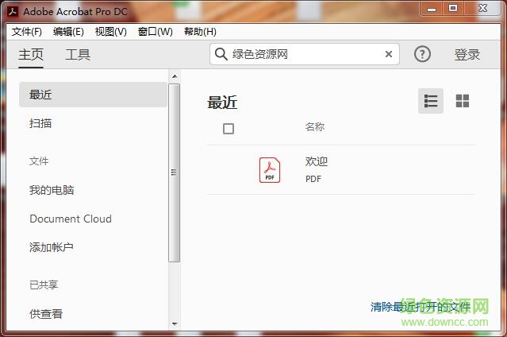The width and height of the screenshot is (507, 337).
Task: Click the search magnifier icon
Action: click(221, 54)
